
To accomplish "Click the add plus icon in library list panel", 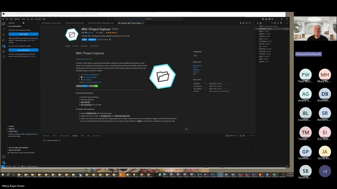I will coord(272,23).
